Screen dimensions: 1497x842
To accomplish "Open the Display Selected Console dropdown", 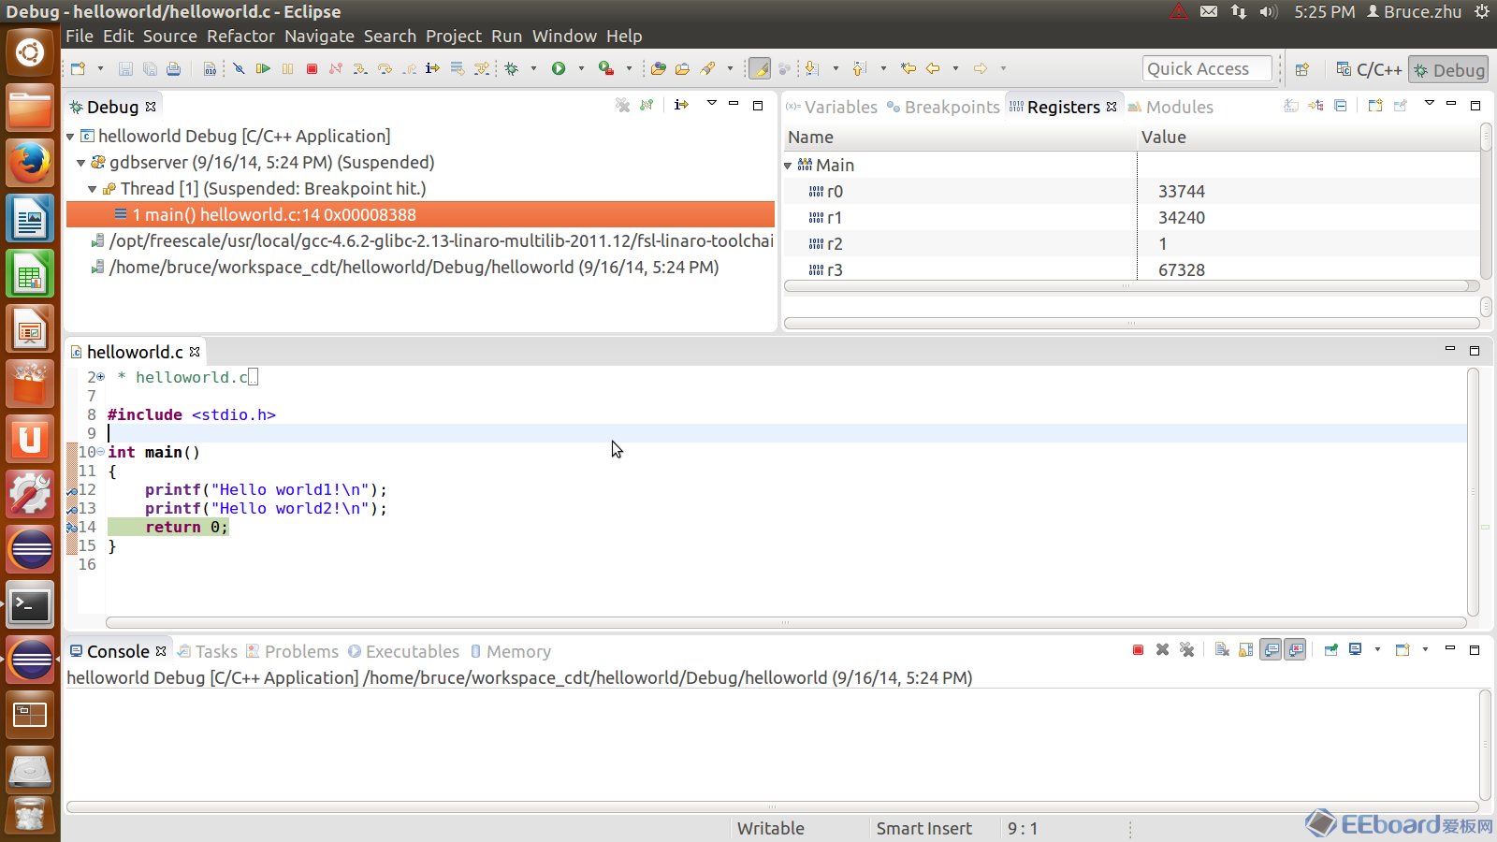I will point(1377,649).
